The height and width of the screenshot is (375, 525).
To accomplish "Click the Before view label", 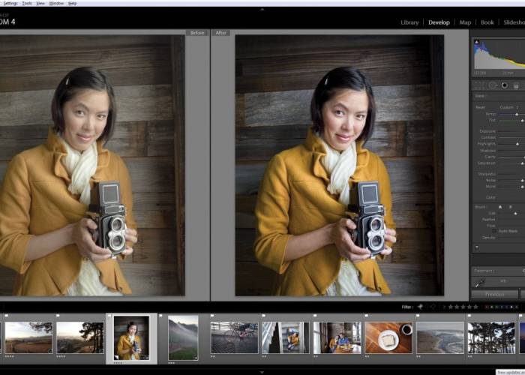I will click(x=197, y=33).
